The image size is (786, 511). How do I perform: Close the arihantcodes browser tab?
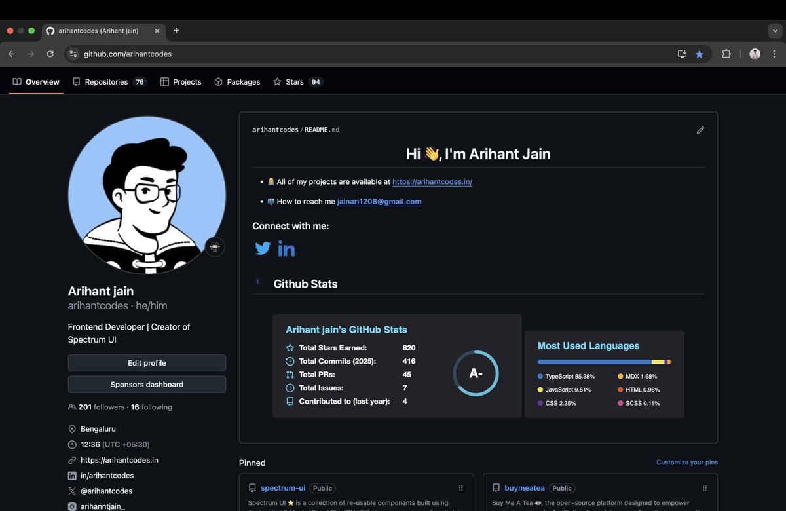tap(157, 31)
